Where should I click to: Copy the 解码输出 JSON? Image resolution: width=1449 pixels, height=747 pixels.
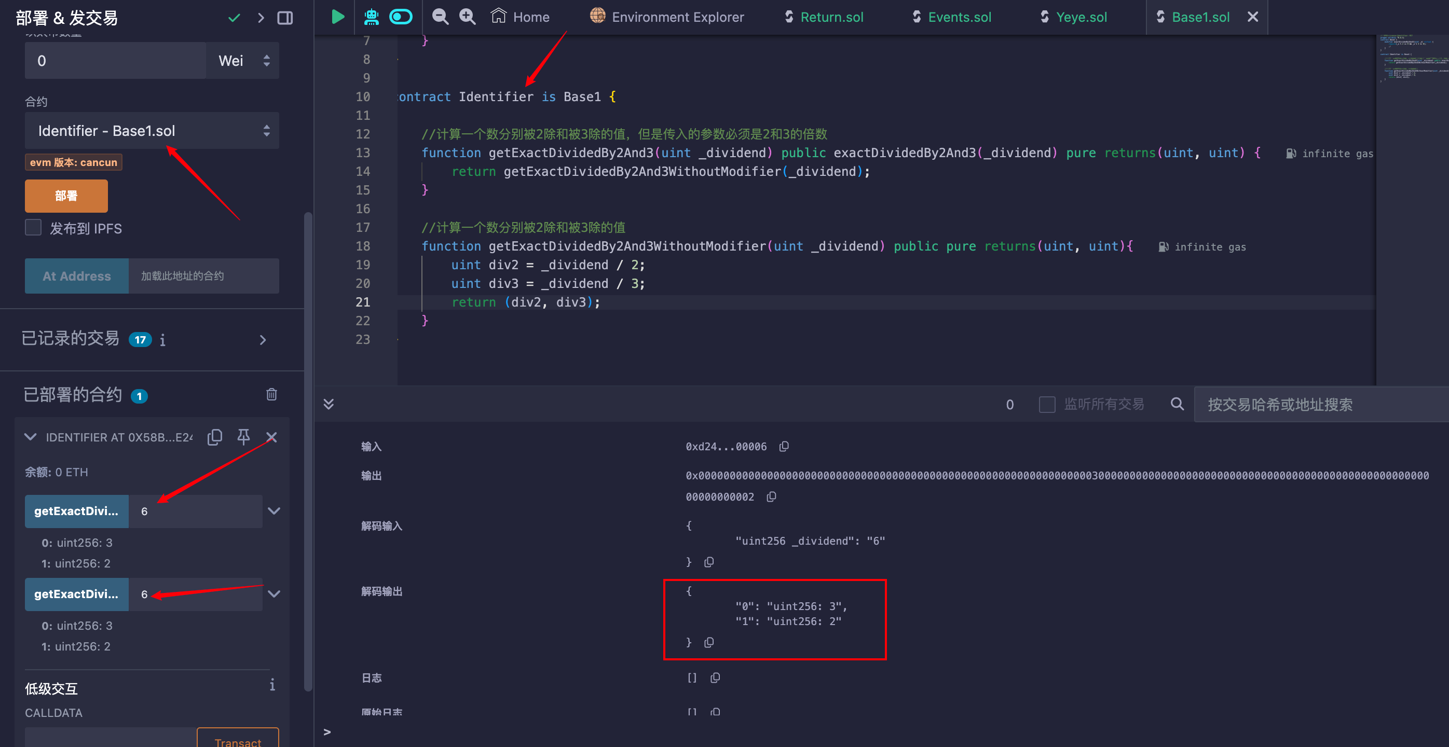coord(709,642)
